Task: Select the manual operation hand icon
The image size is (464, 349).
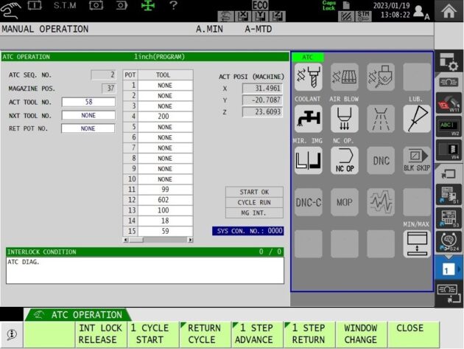Action: tap(10, 9)
